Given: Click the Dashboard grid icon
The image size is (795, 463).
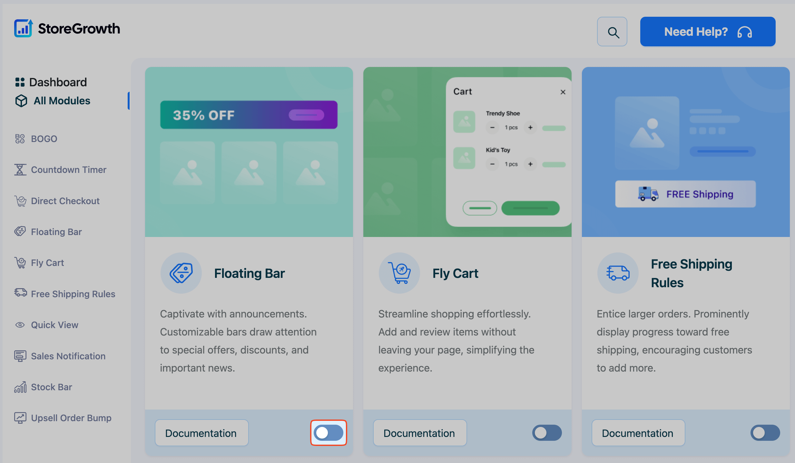Looking at the screenshot, I should pos(20,82).
